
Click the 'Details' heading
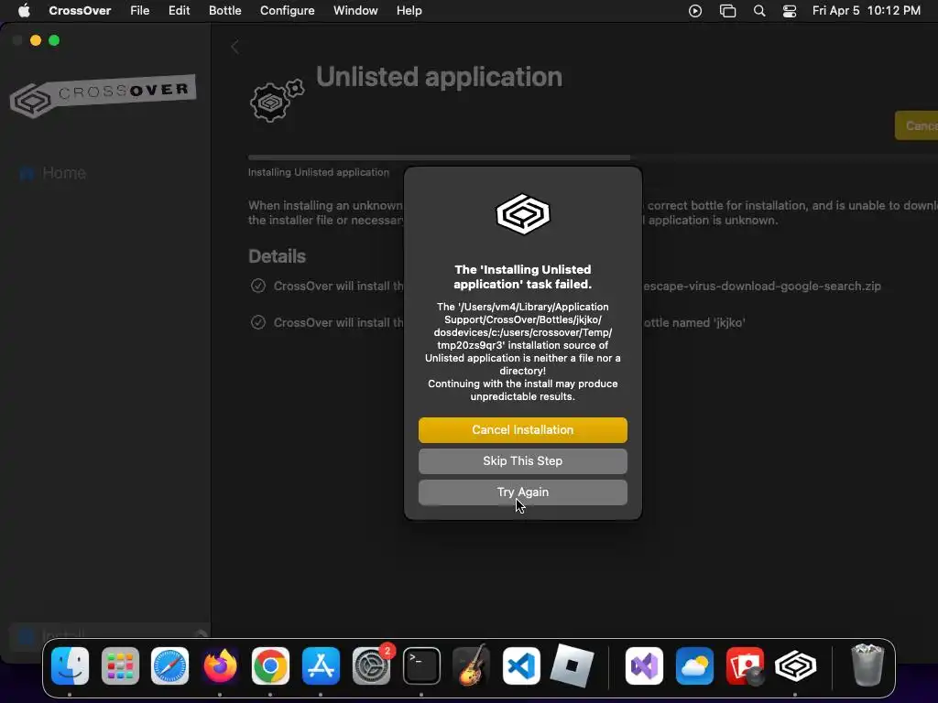tap(277, 256)
